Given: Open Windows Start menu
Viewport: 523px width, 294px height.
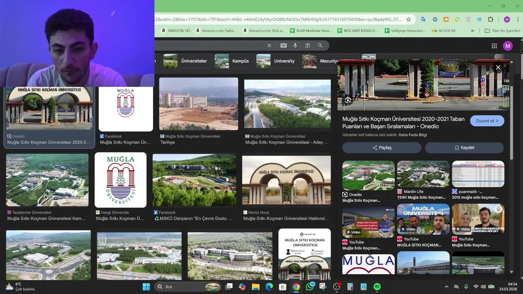Looking at the screenshot, I should 146,287.
